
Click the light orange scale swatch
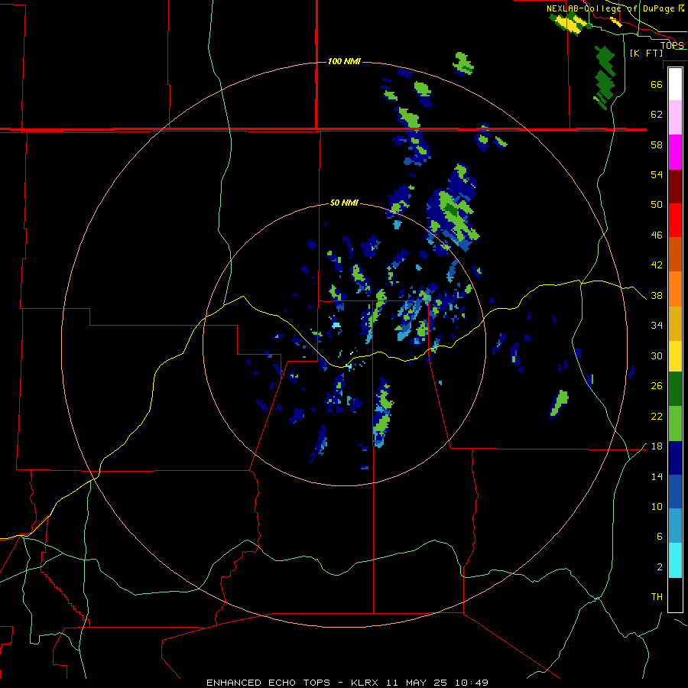[x=675, y=289]
